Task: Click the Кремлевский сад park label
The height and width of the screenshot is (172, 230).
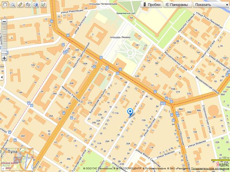Action: tap(126, 13)
